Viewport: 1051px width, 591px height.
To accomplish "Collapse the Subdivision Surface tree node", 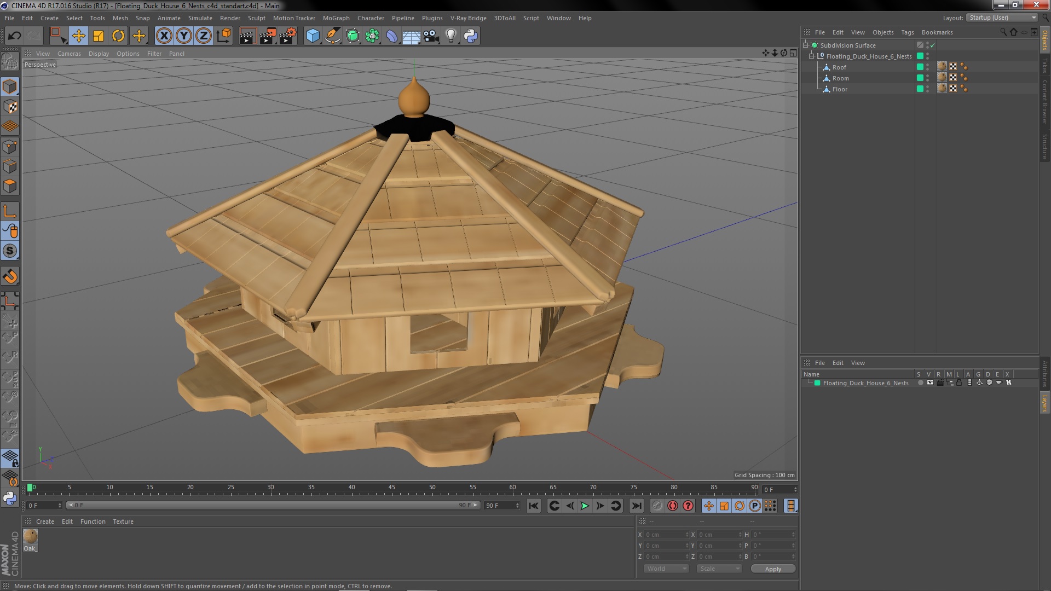I will point(806,45).
